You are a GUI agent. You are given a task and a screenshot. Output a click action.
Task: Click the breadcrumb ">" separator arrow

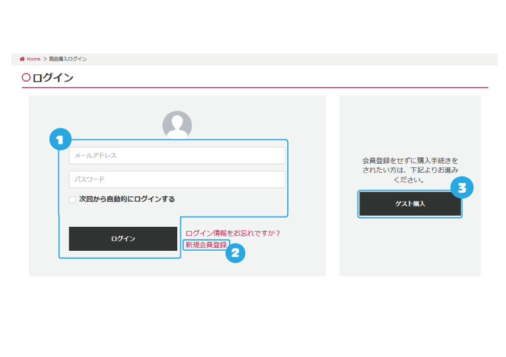[x=44, y=59]
